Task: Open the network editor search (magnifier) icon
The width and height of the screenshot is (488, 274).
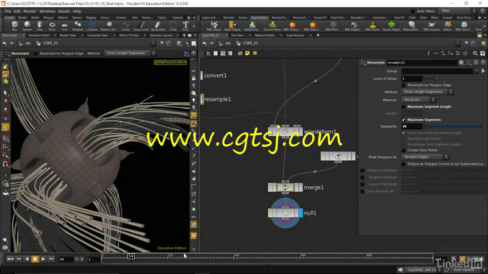Action: point(475,54)
